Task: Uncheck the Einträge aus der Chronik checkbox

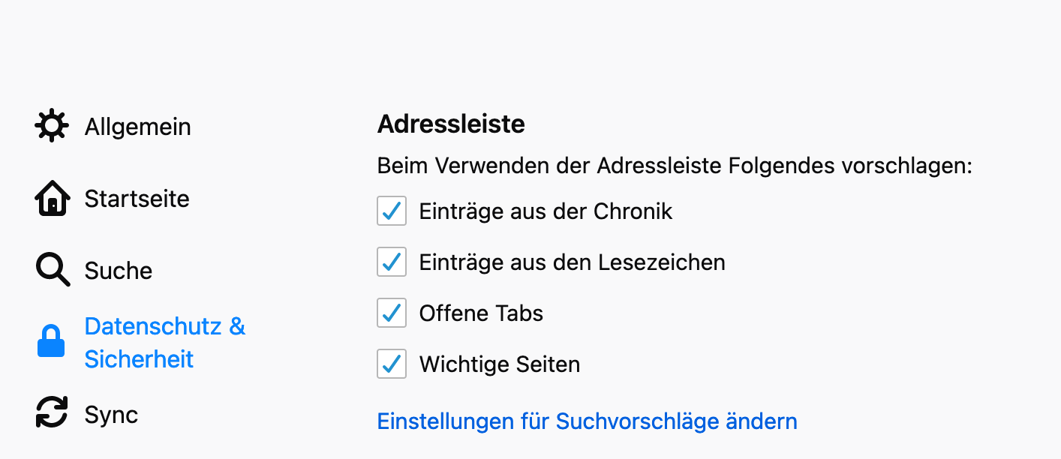Action: coord(391,211)
